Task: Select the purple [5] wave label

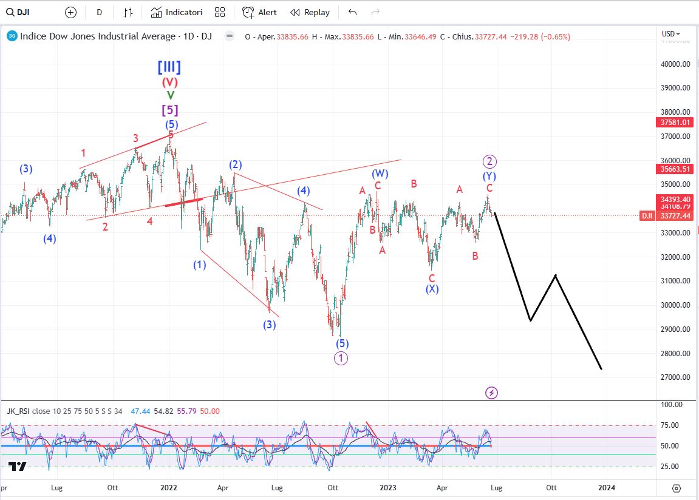Action: (x=170, y=110)
